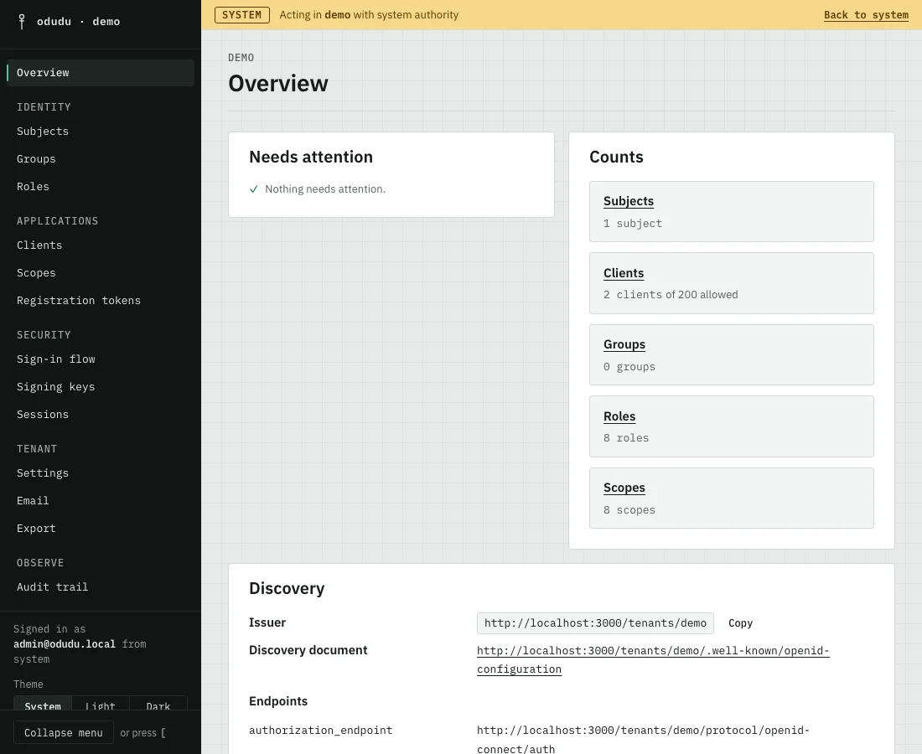The image size is (922, 754).
Task: Click the odudu key logo icon
Action: point(22,22)
